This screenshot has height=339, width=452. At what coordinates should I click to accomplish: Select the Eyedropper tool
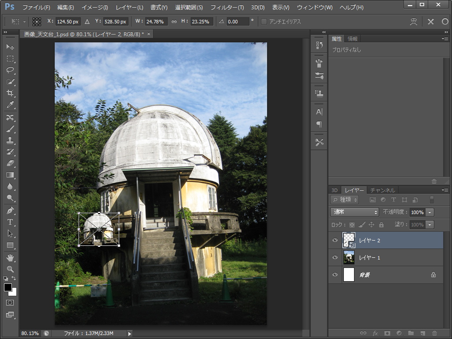pyautogui.click(x=10, y=105)
